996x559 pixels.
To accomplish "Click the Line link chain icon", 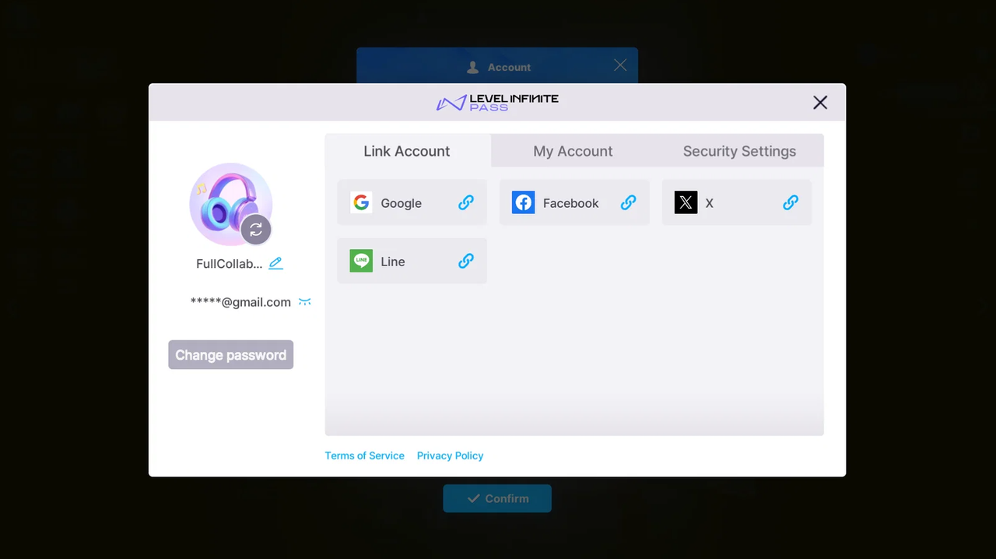I will pos(466,261).
